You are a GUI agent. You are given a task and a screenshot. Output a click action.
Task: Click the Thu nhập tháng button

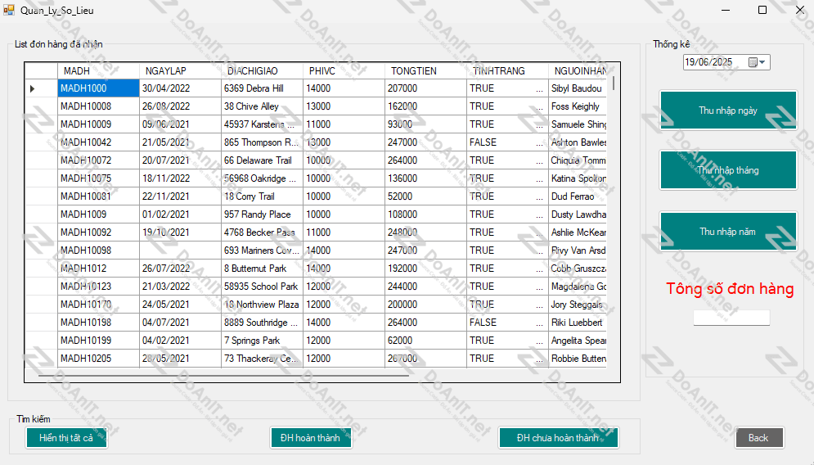[x=728, y=170]
